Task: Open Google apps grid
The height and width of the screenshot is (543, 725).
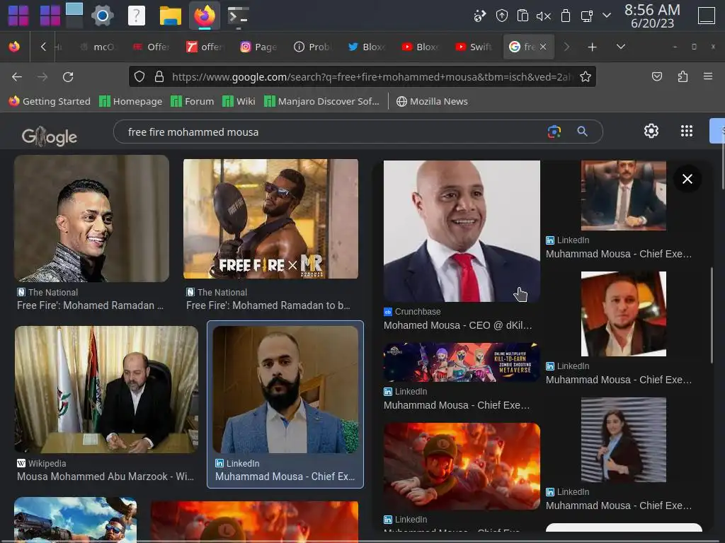Action: coord(687,131)
